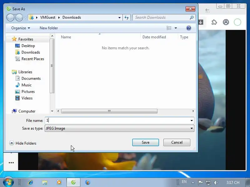Open the File name history dropdown arrow
The image size is (250, 187).
192,121
